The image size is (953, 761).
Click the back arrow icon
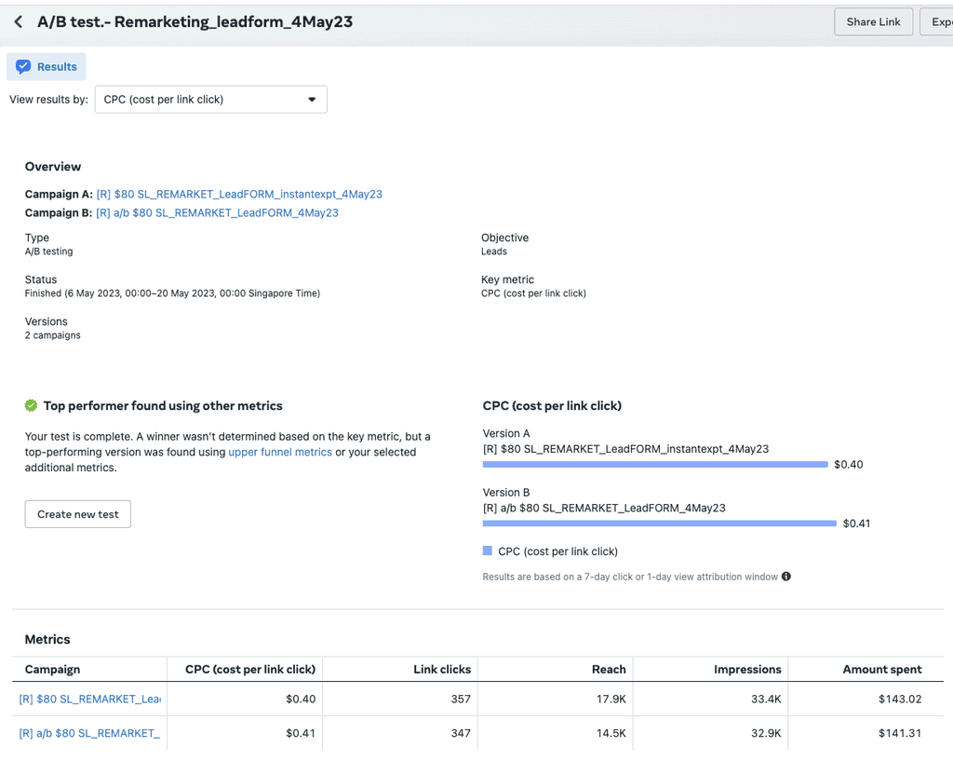(x=18, y=21)
